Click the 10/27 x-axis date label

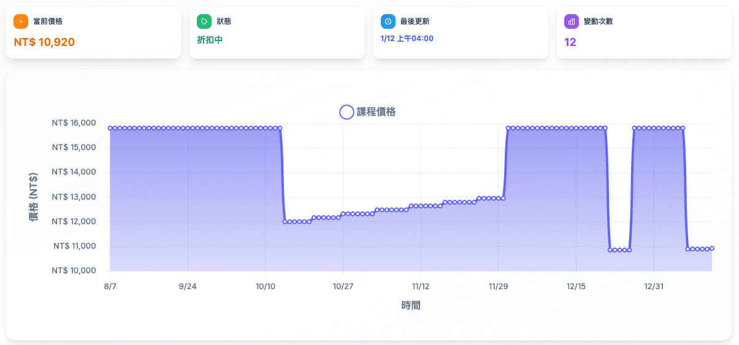[343, 287]
